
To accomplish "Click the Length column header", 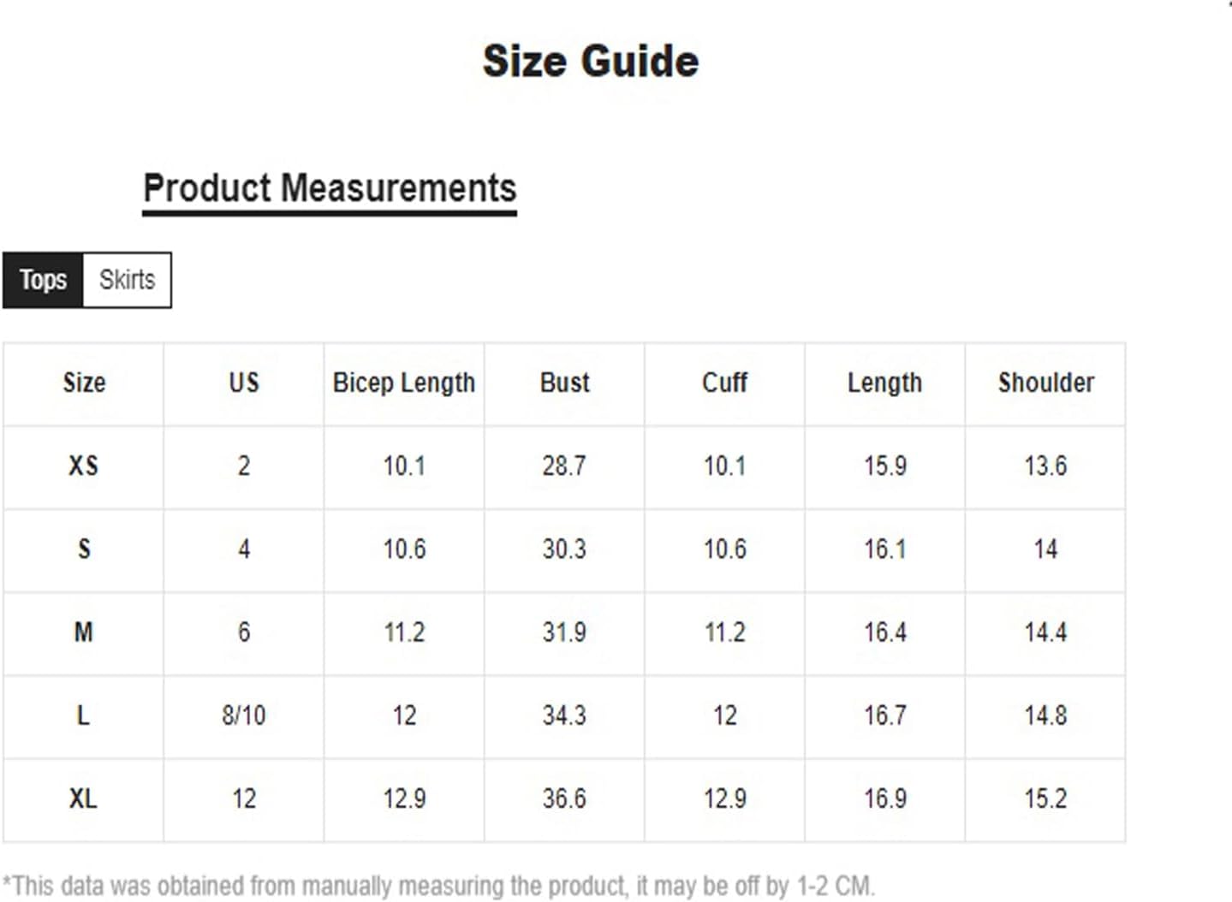I will pyautogui.click(x=884, y=383).
